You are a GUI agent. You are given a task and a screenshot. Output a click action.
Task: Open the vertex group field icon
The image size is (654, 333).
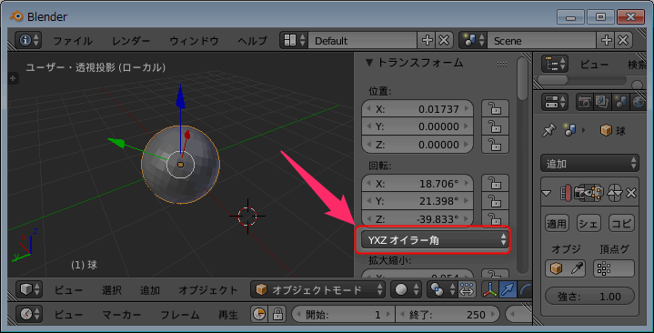604,268
